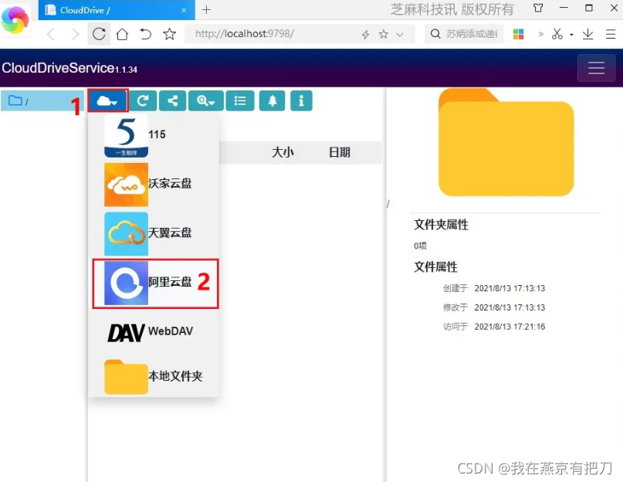623x482 pixels.
Task: Click the CloudDriveService title
Action: (69, 68)
